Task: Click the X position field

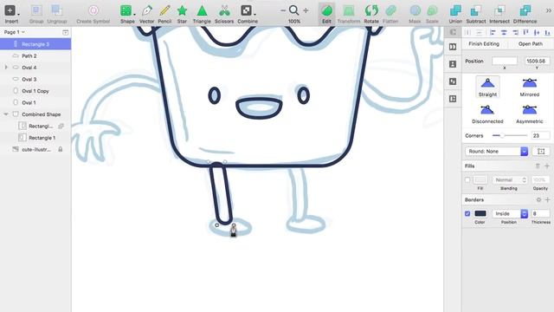Action: point(505,61)
